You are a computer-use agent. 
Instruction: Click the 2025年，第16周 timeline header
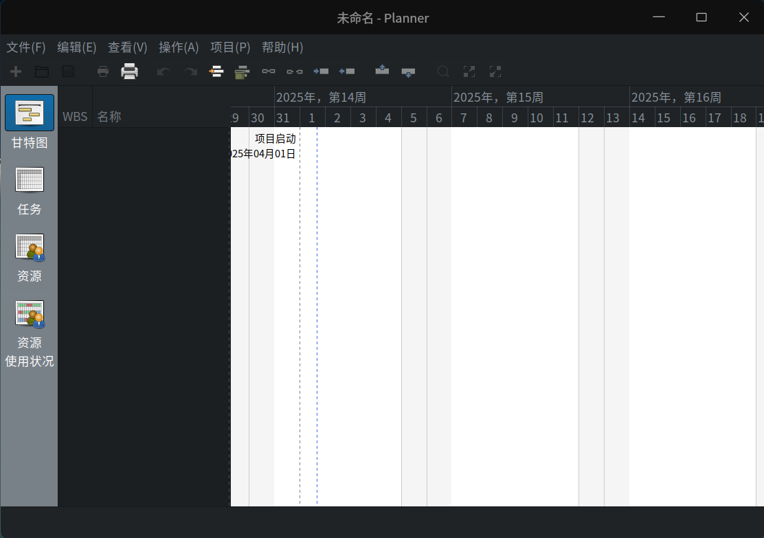point(696,97)
